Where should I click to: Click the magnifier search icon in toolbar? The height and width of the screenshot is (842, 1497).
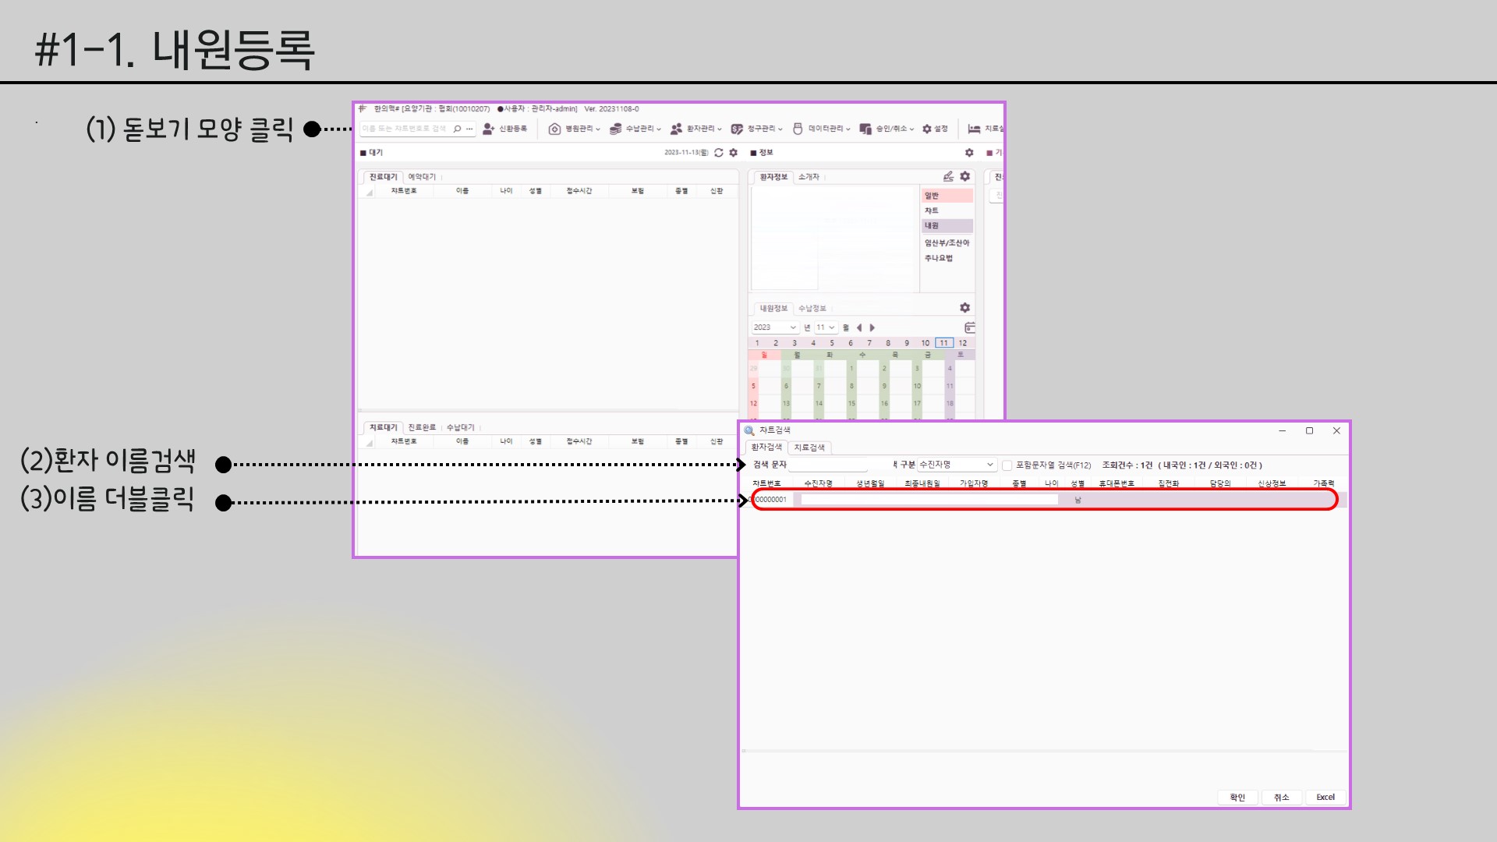[x=457, y=129]
